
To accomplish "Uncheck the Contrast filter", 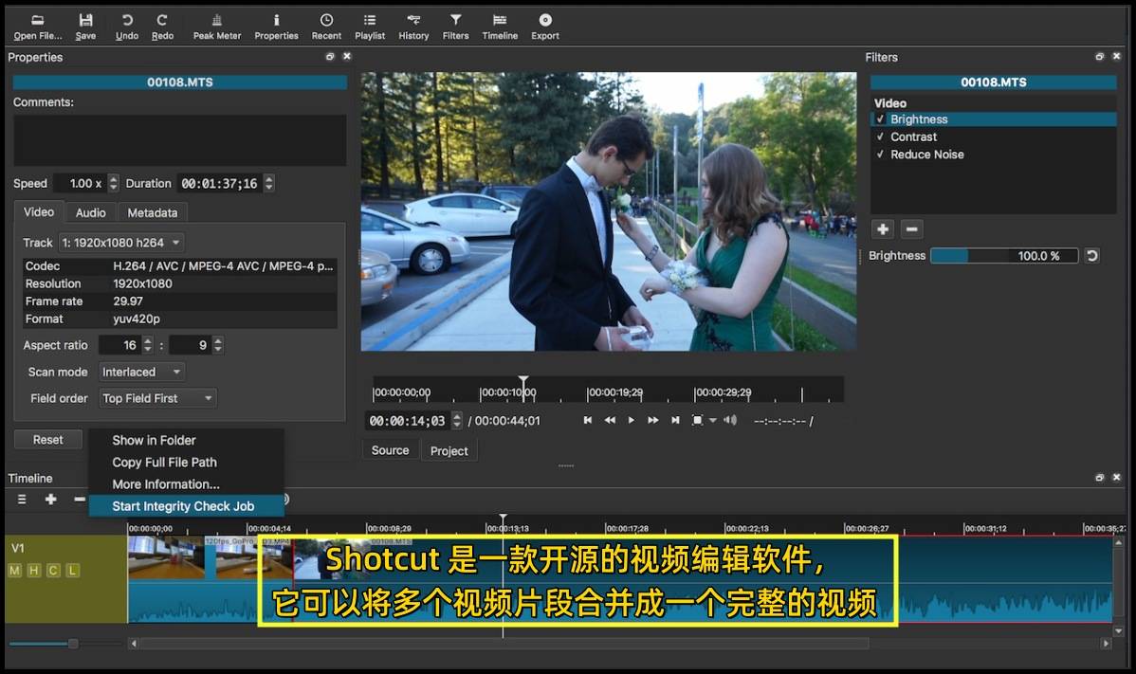I will coord(882,137).
